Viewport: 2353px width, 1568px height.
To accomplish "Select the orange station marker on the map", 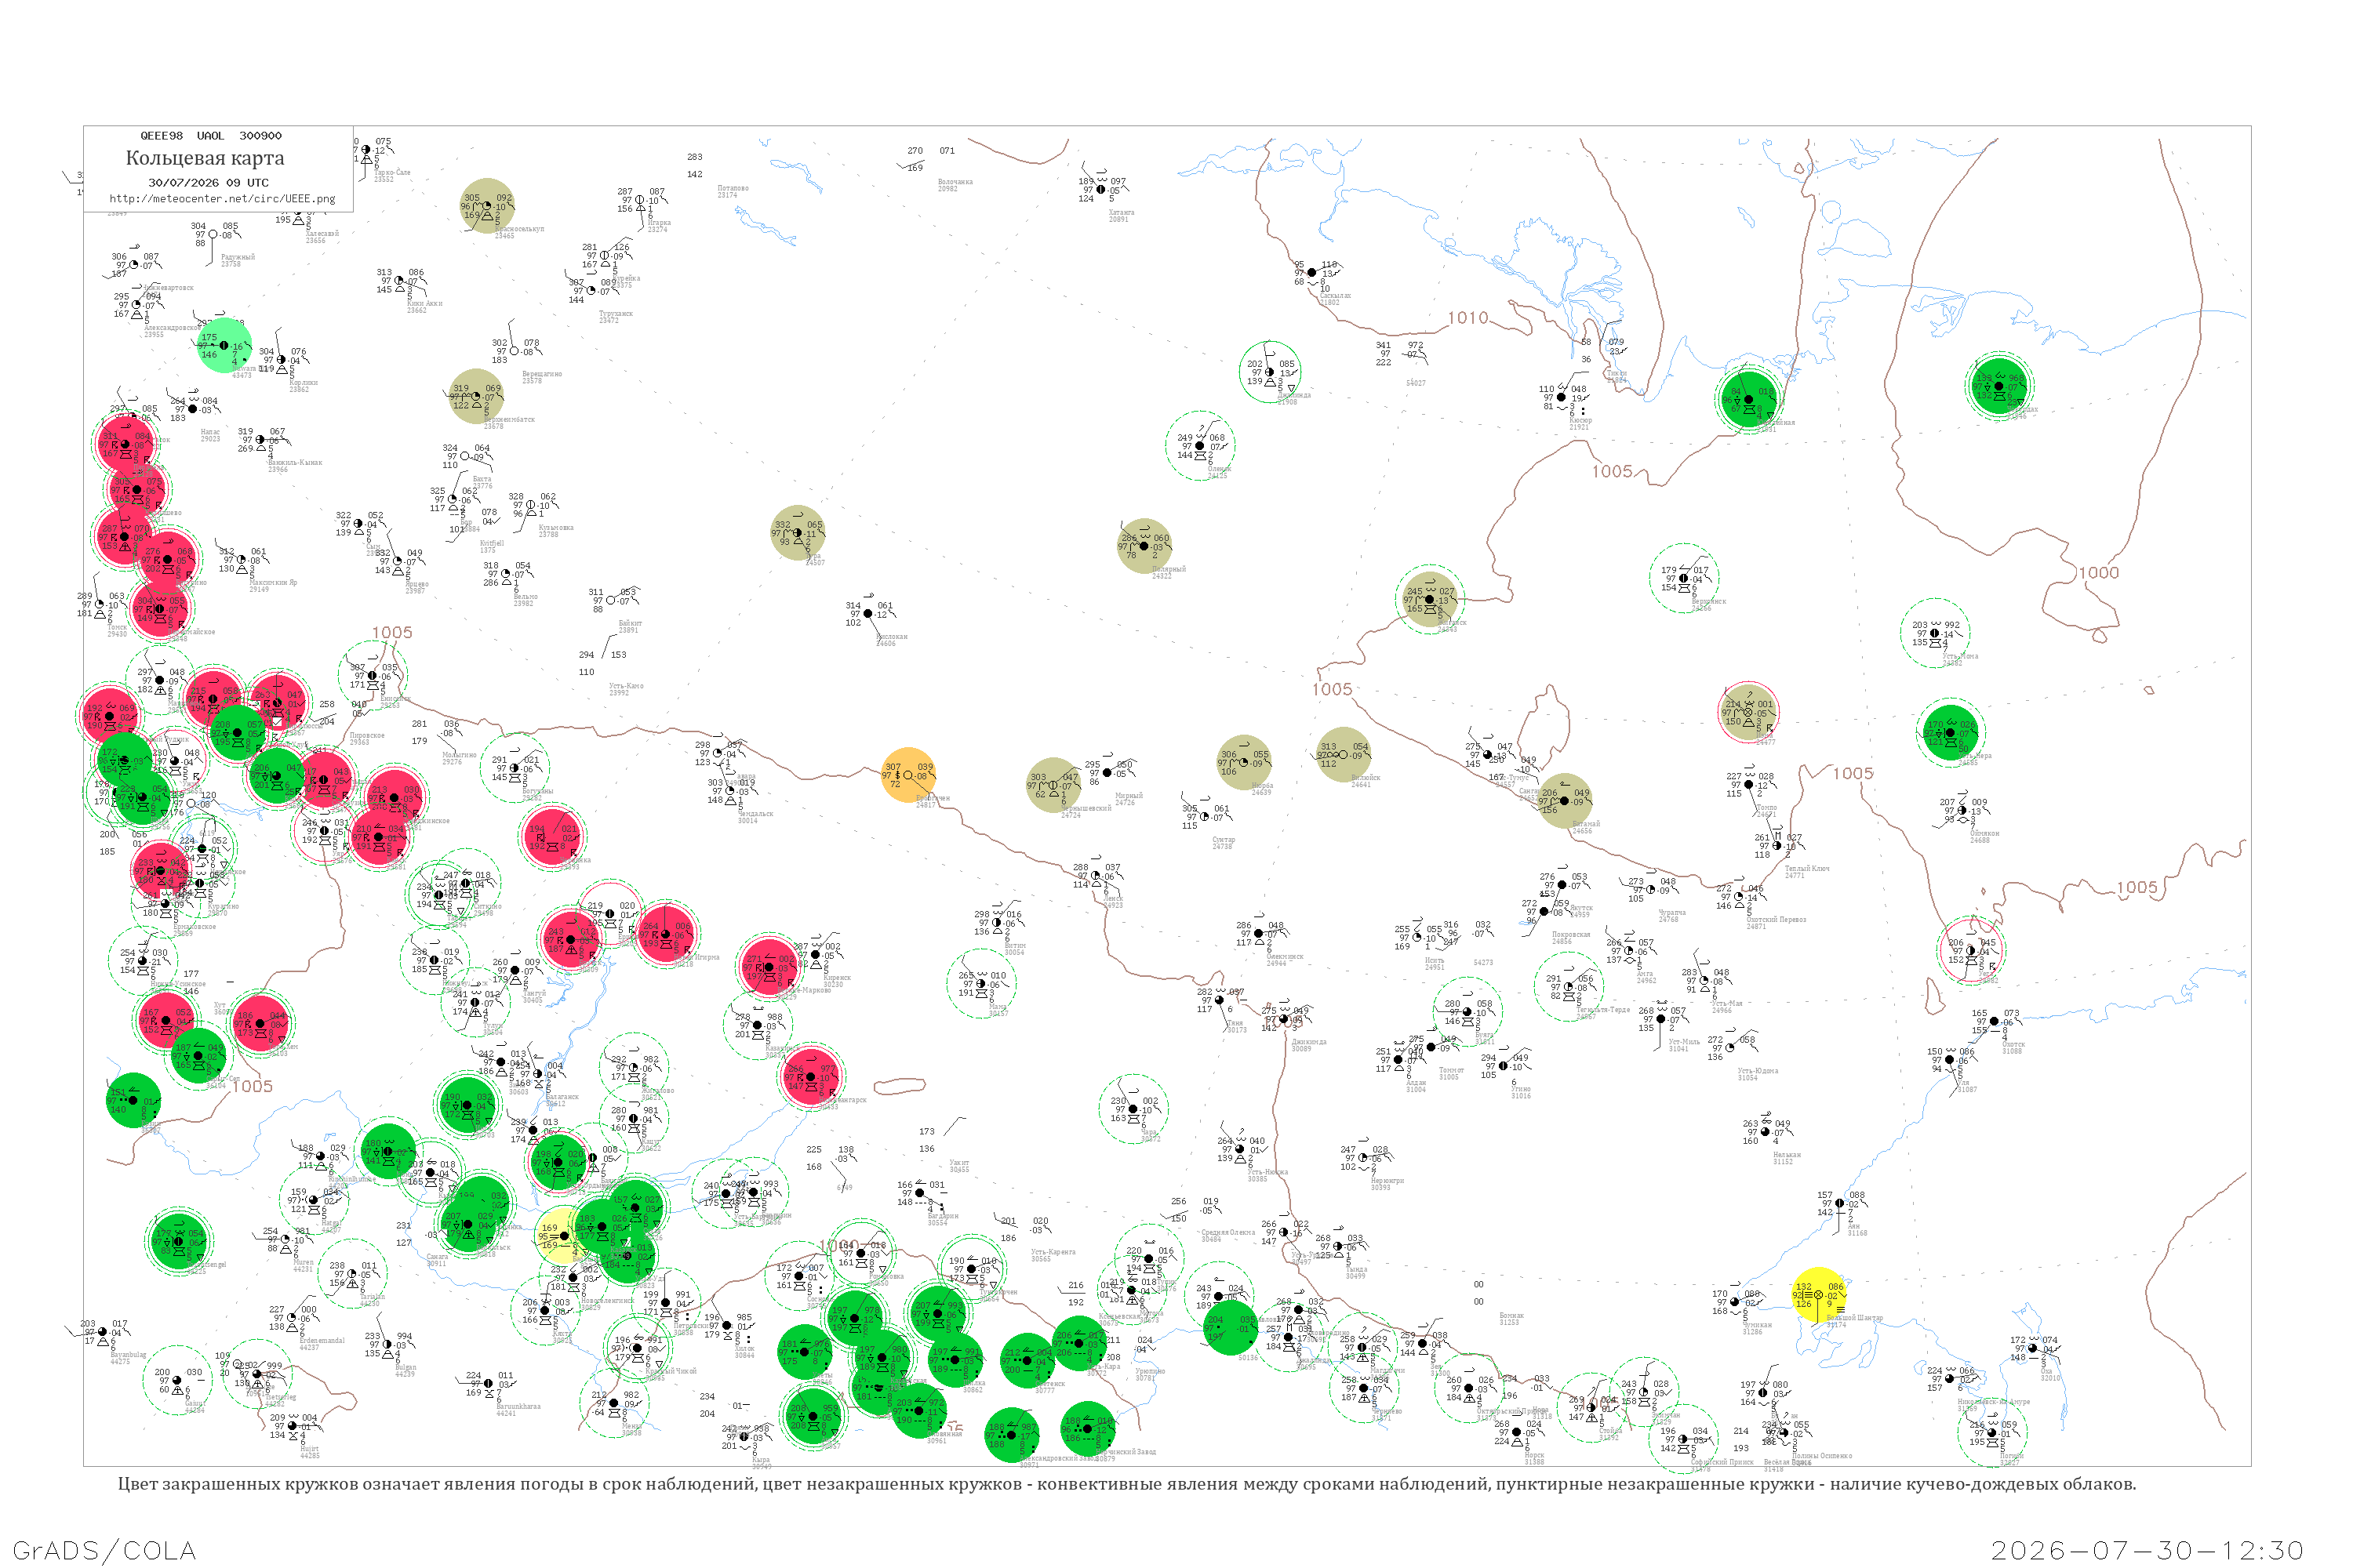I will [x=908, y=775].
